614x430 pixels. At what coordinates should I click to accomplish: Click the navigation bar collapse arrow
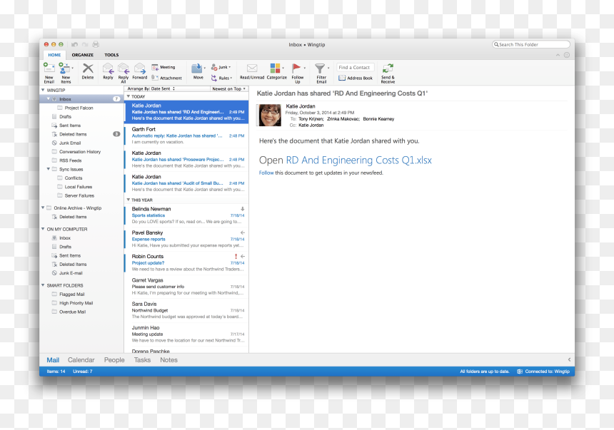click(x=569, y=359)
